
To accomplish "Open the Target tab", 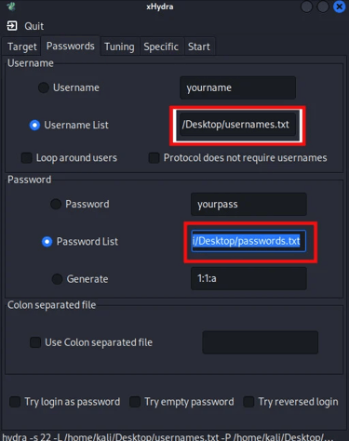I will (x=21, y=47).
